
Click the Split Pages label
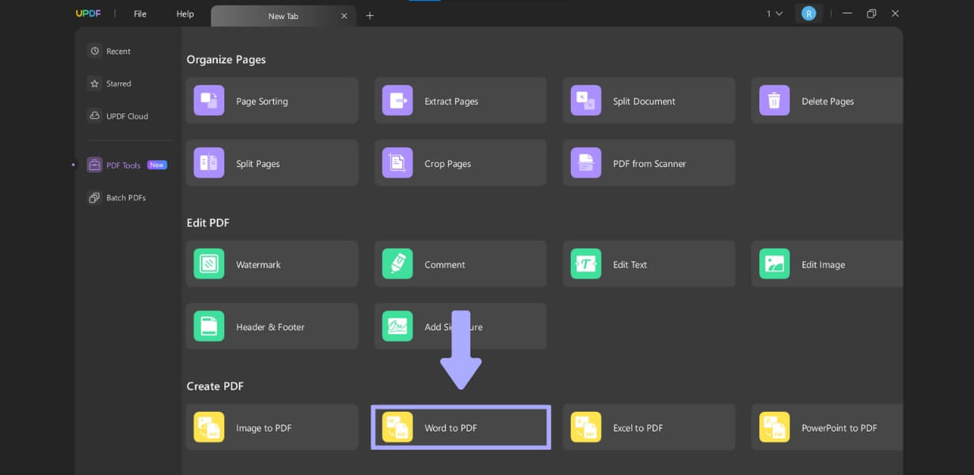[258, 164]
